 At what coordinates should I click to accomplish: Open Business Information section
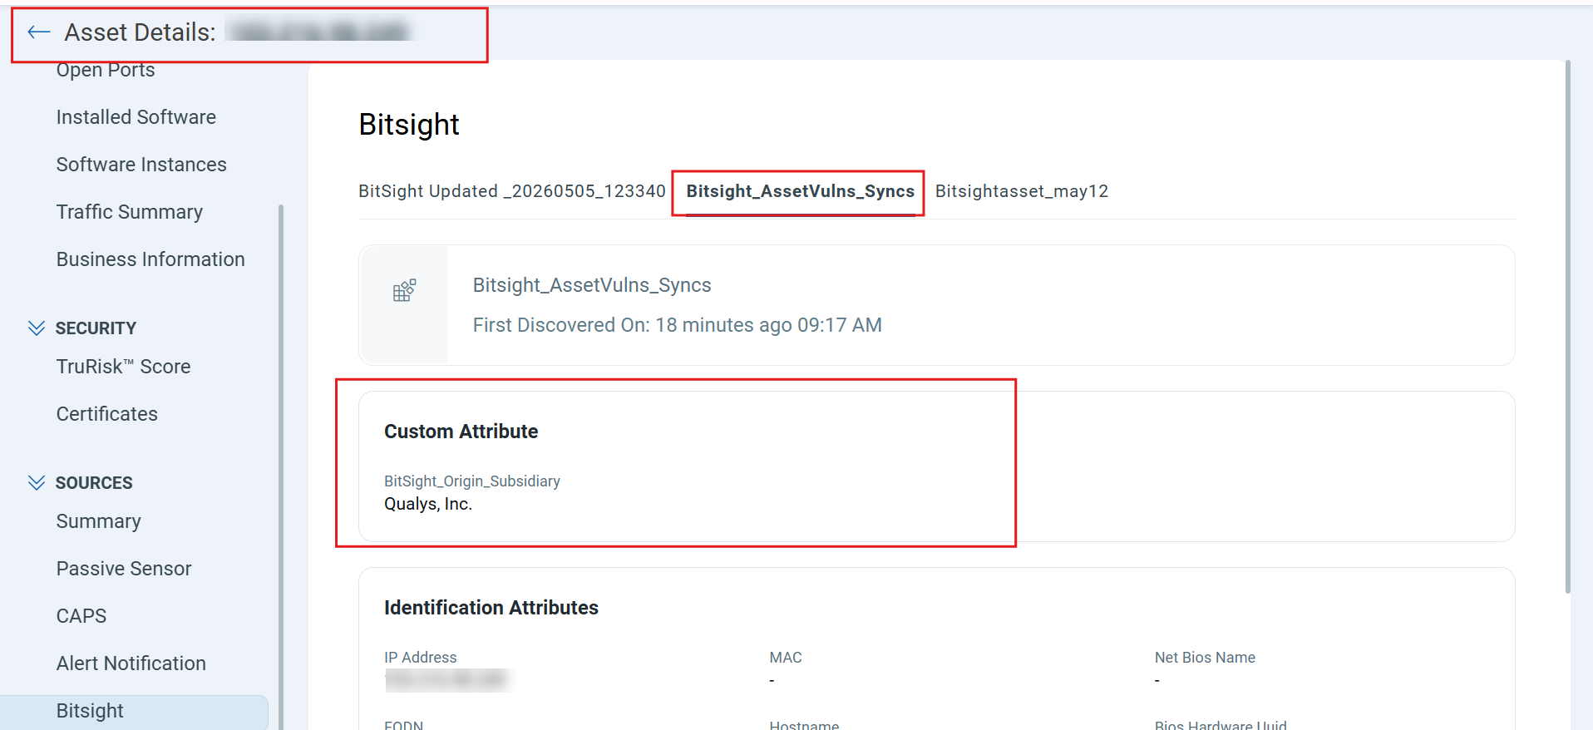[150, 259]
